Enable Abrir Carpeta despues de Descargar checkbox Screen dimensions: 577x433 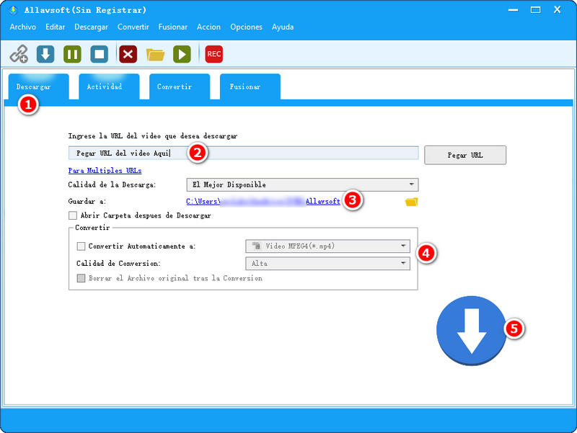(x=73, y=215)
